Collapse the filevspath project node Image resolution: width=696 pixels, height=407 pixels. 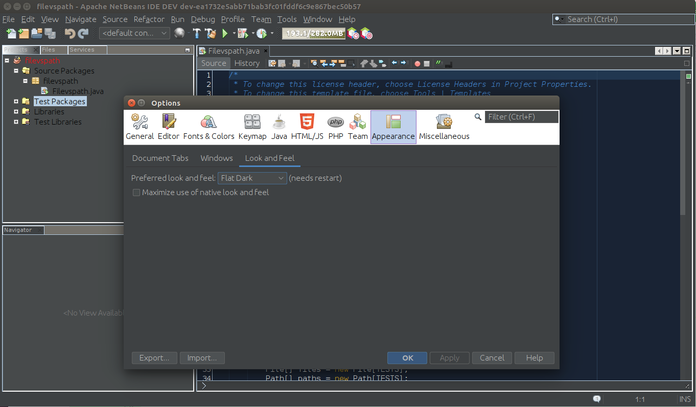[x=7, y=60]
